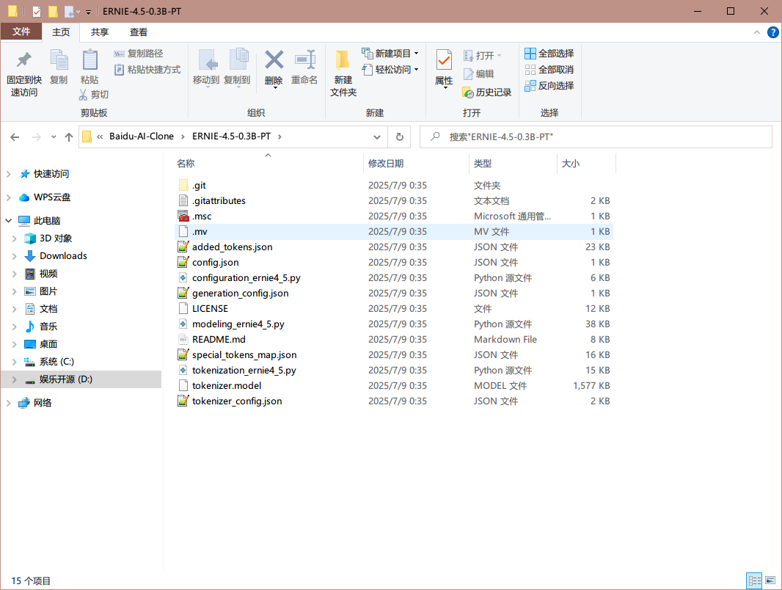Click the Move To (移动到) icon

tap(206, 60)
